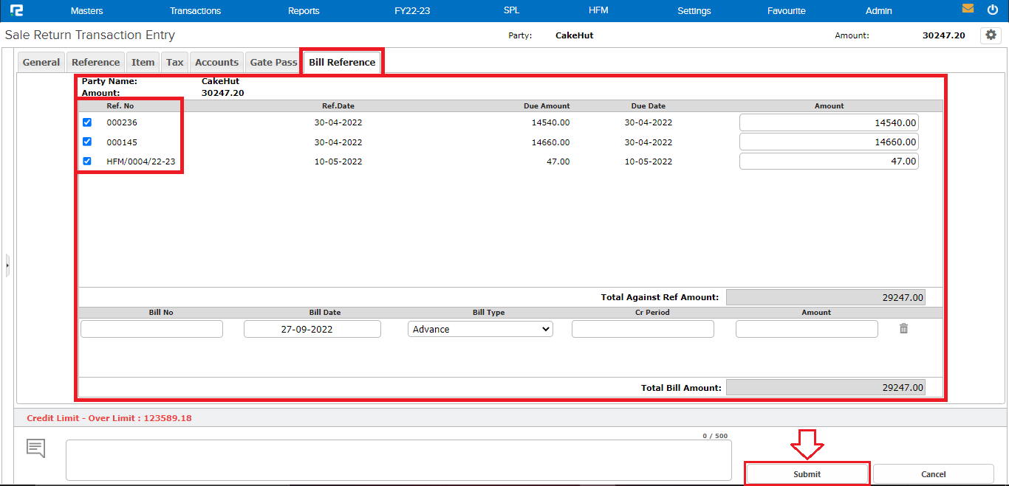Image resolution: width=1009 pixels, height=486 pixels.
Task: Click the power logout icon
Action: [x=992, y=10]
